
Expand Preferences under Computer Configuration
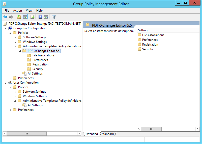click(x=10, y=78)
